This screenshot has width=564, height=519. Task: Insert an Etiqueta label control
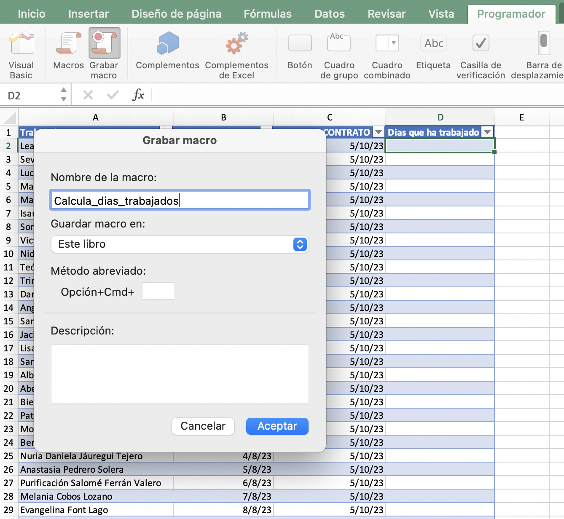(x=434, y=43)
